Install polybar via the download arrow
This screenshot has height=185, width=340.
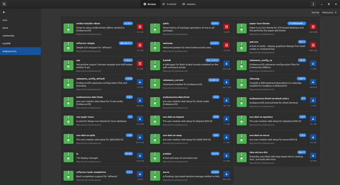[x=226, y=156]
